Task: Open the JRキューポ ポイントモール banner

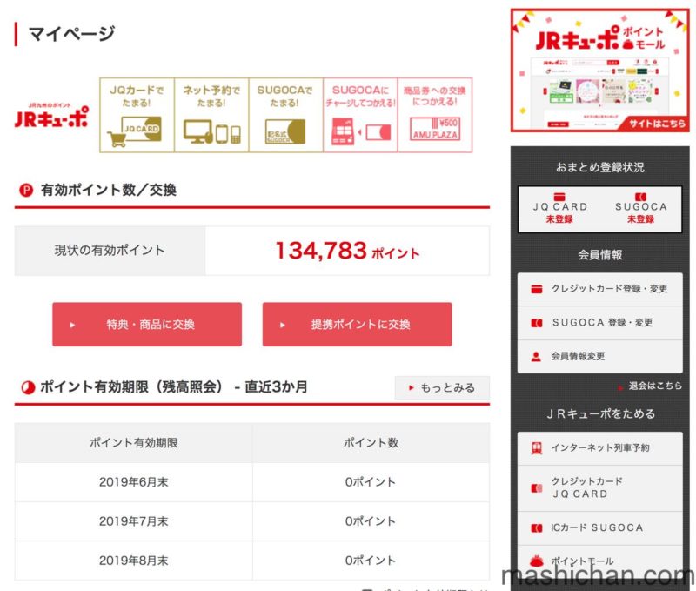Action: (600, 71)
